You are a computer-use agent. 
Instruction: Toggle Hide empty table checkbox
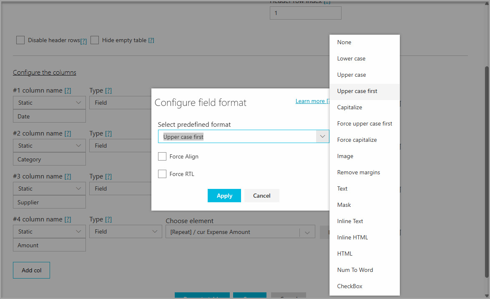pyautogui.click(x=95, y=40)
